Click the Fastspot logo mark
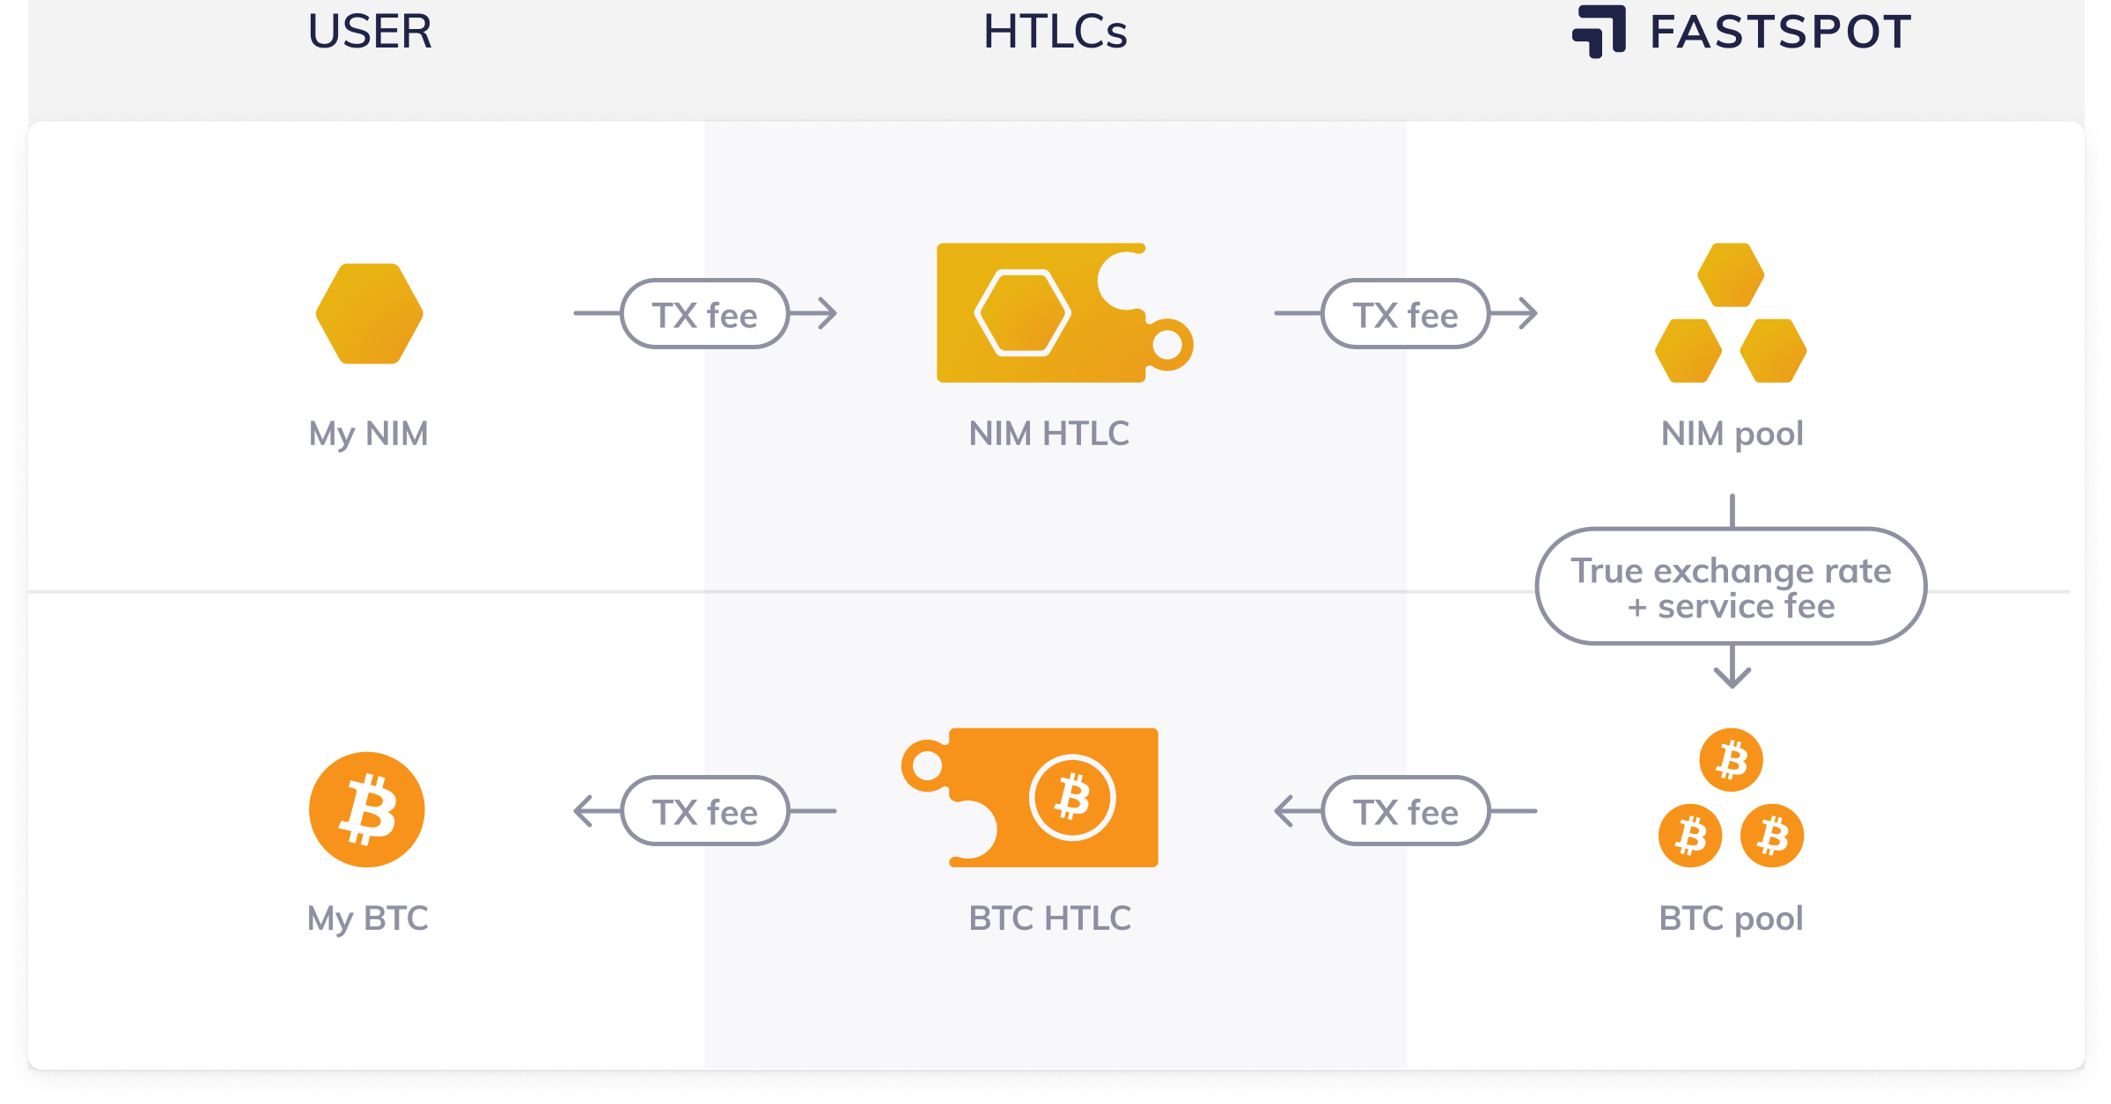Image resolution: width=2111 pixels, height=1104 pixels. (x=1600, y=31)
